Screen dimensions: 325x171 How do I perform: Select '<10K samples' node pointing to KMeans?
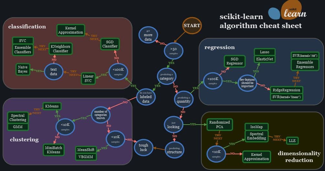coord(65,127)
